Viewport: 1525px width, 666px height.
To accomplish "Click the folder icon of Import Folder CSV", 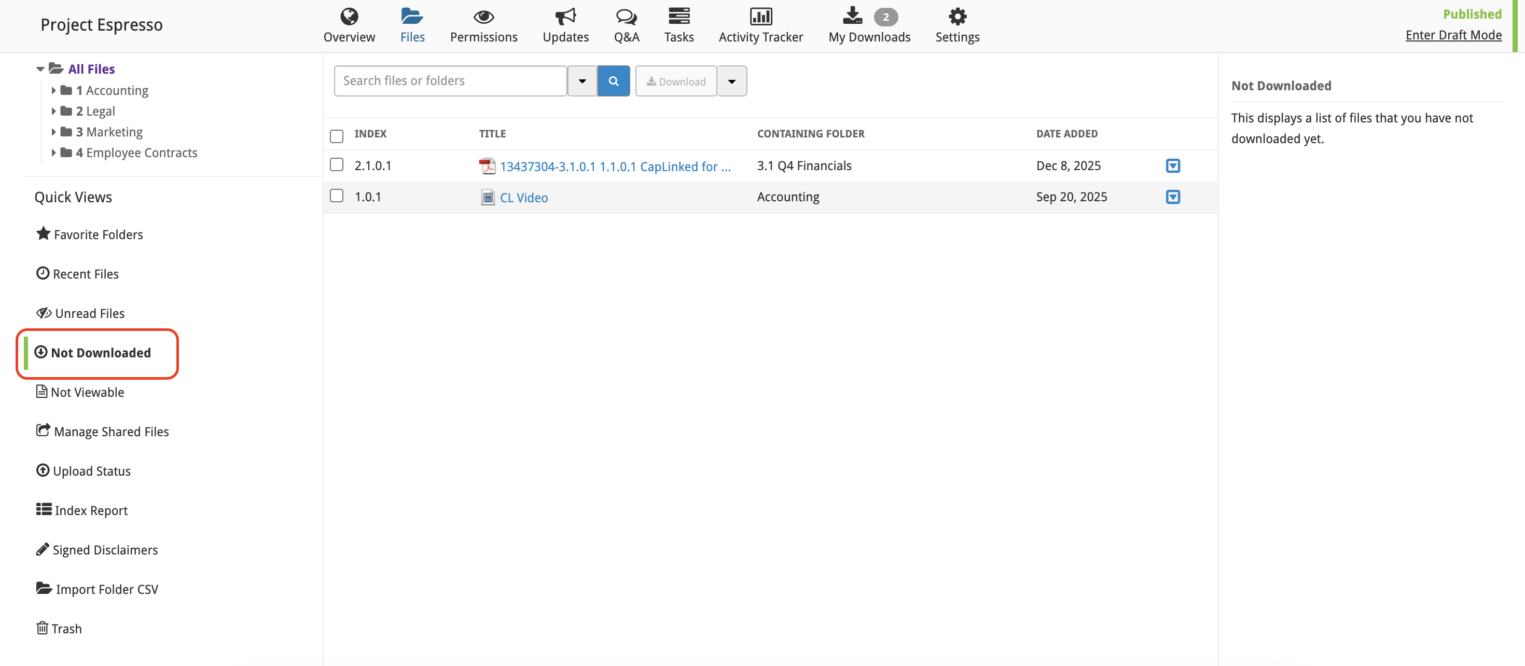I will pyautogui.click(x=44, y=588).
